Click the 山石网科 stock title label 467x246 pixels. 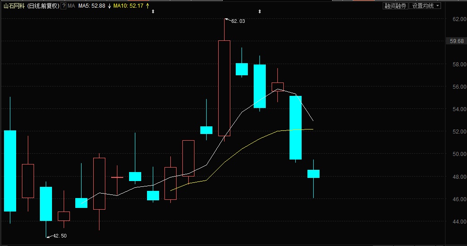pos(13,6)
